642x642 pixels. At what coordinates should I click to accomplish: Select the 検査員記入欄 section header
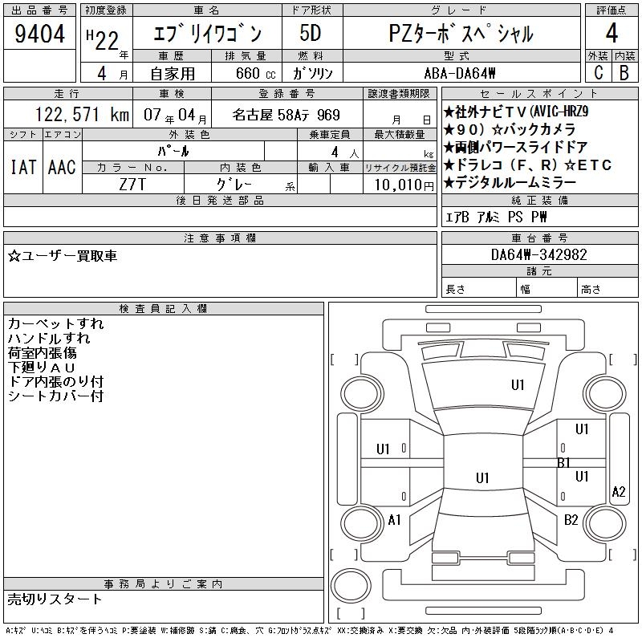coord(164,309)
